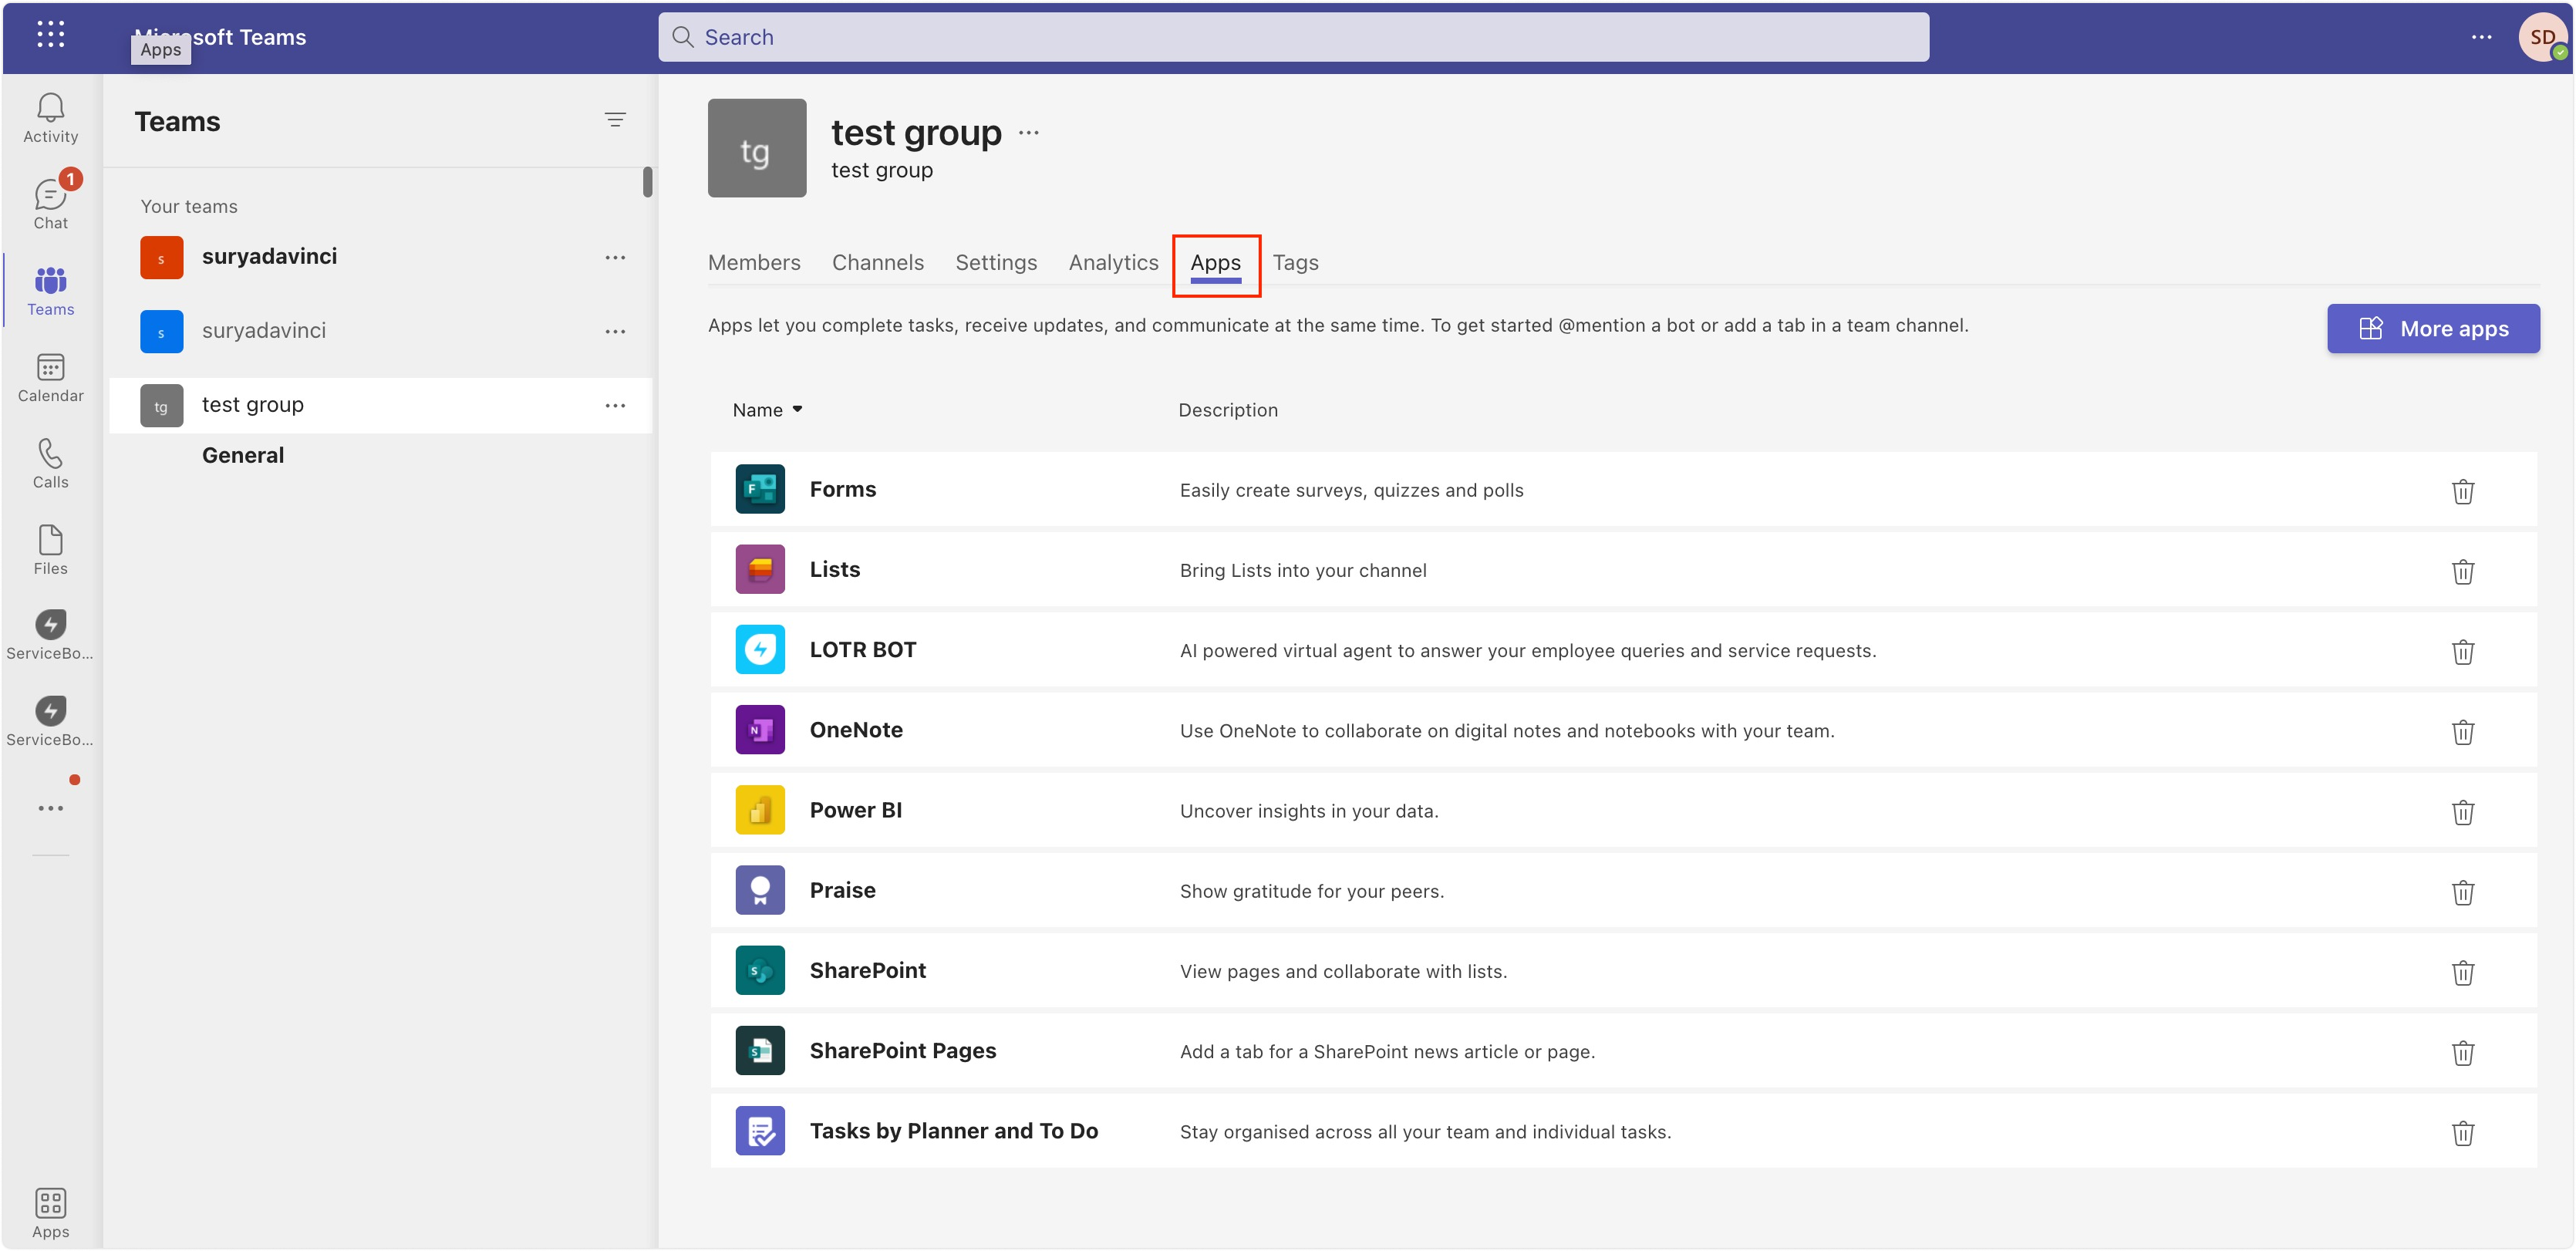Open more options beside test group header

pos(1029,133)
